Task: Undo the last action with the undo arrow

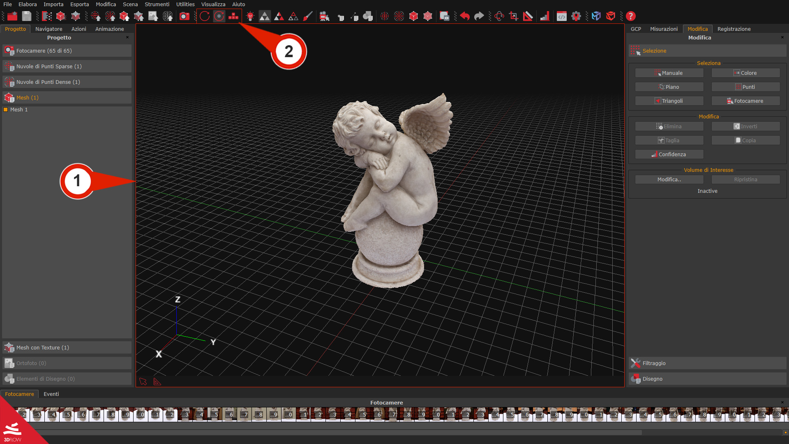Action: (x=464, y=16)
